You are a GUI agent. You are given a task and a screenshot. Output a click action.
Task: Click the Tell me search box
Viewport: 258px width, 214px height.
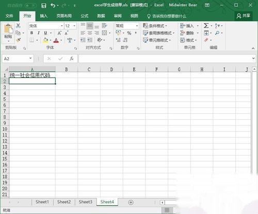167,16
